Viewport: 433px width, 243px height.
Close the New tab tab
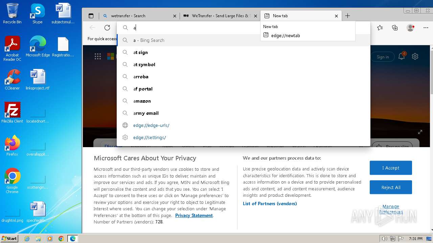coord(336,16)
